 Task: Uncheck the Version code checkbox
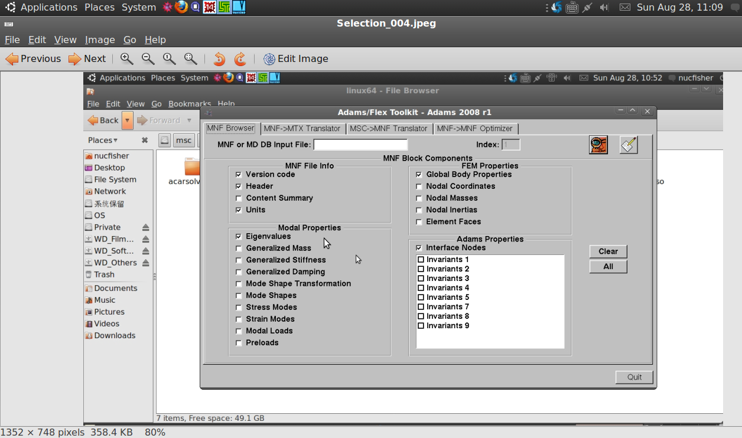[x=239, y=175]
